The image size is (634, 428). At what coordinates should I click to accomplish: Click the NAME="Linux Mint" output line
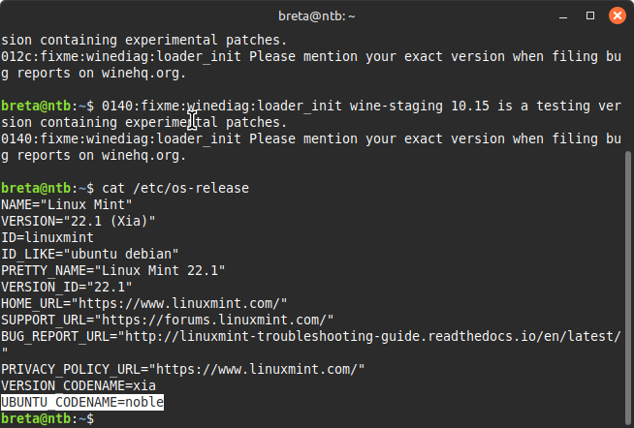[x=66, y=204]
